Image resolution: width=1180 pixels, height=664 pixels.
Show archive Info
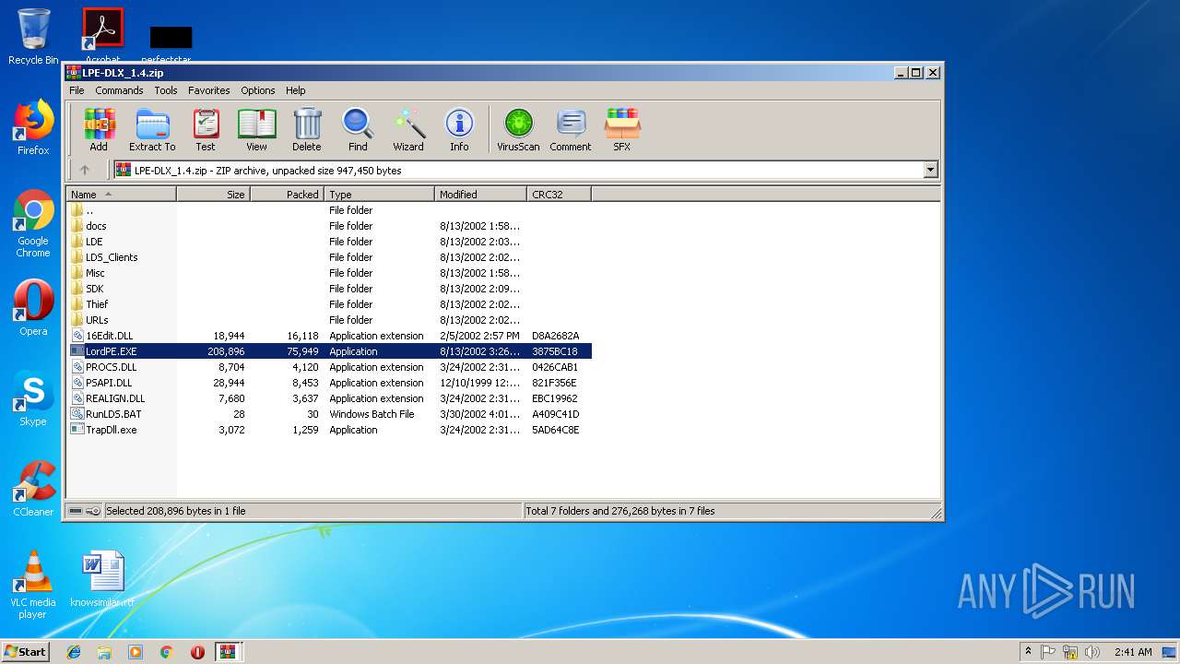point(459,129)
